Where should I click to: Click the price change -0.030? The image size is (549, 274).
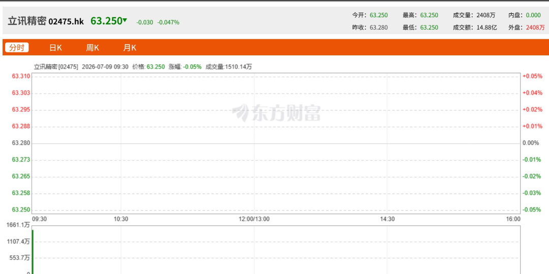(144, 22)
